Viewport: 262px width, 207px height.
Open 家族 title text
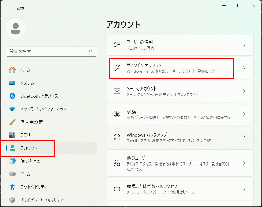click(131, 111)
